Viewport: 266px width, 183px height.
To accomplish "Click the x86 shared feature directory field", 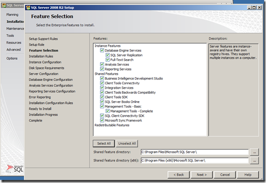I will tap(195, 161).
